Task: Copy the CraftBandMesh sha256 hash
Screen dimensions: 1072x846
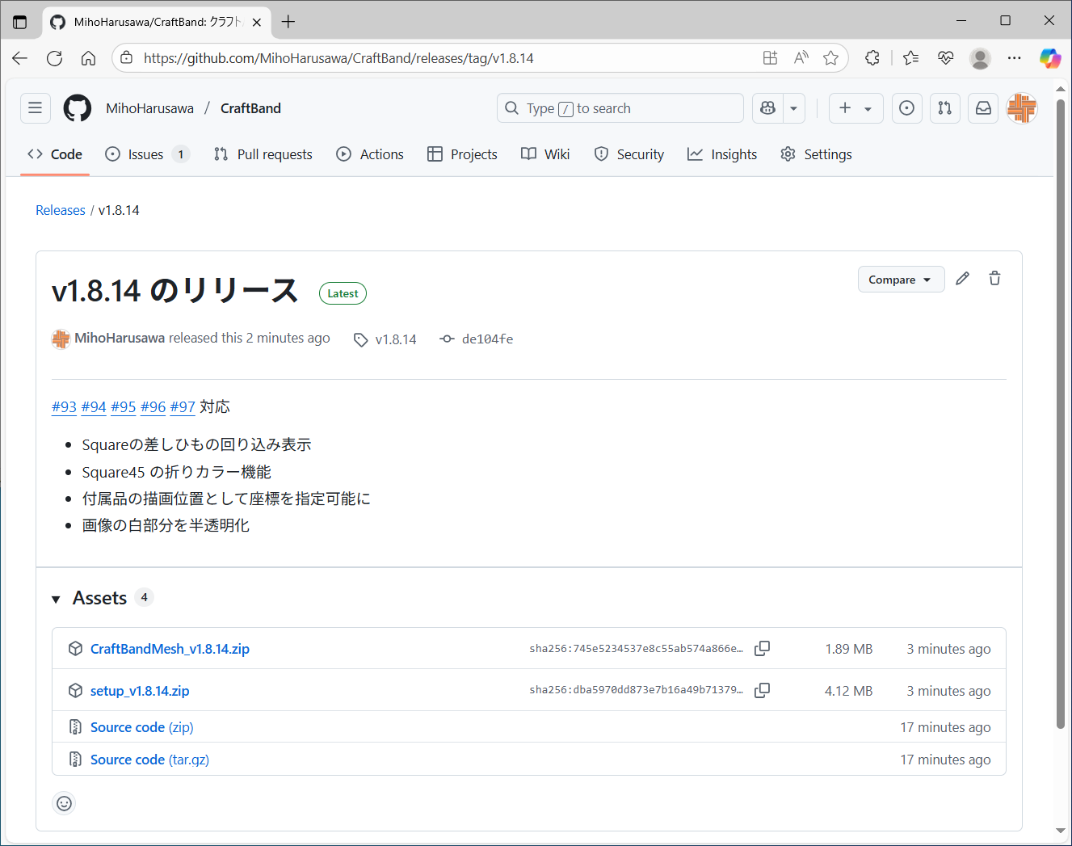Action: coord(762,649)
